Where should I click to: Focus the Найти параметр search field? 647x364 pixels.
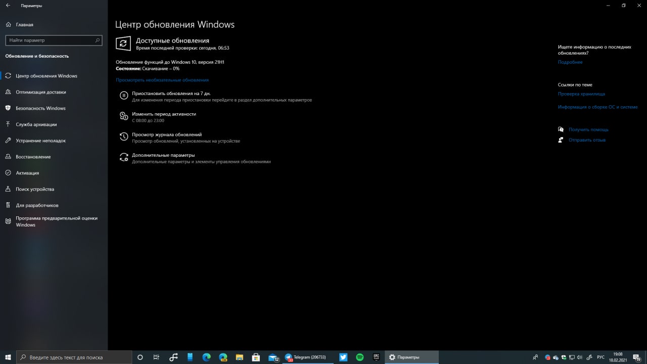pyautogui.click(x=54, y=40)
